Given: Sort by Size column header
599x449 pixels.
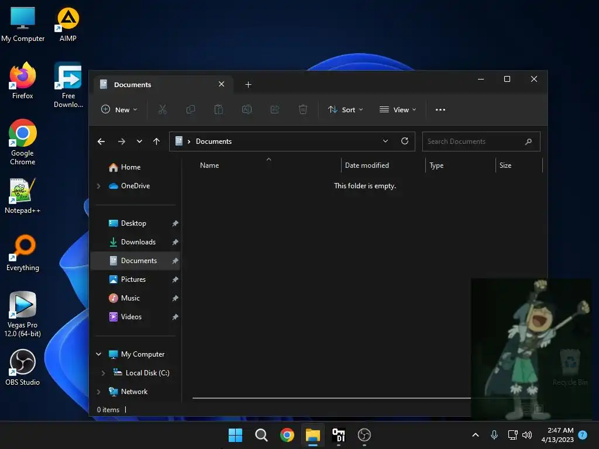Looking at the screenshot, I should pos(519,165).
